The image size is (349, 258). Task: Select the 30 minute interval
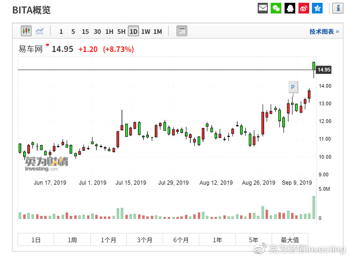click(x=97, y=32)
